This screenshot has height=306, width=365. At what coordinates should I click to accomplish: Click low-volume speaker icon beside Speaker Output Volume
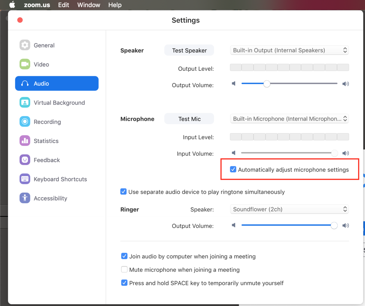point(234,84)
